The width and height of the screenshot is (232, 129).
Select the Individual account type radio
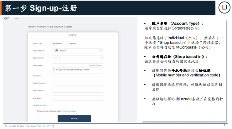coord(54,44)
